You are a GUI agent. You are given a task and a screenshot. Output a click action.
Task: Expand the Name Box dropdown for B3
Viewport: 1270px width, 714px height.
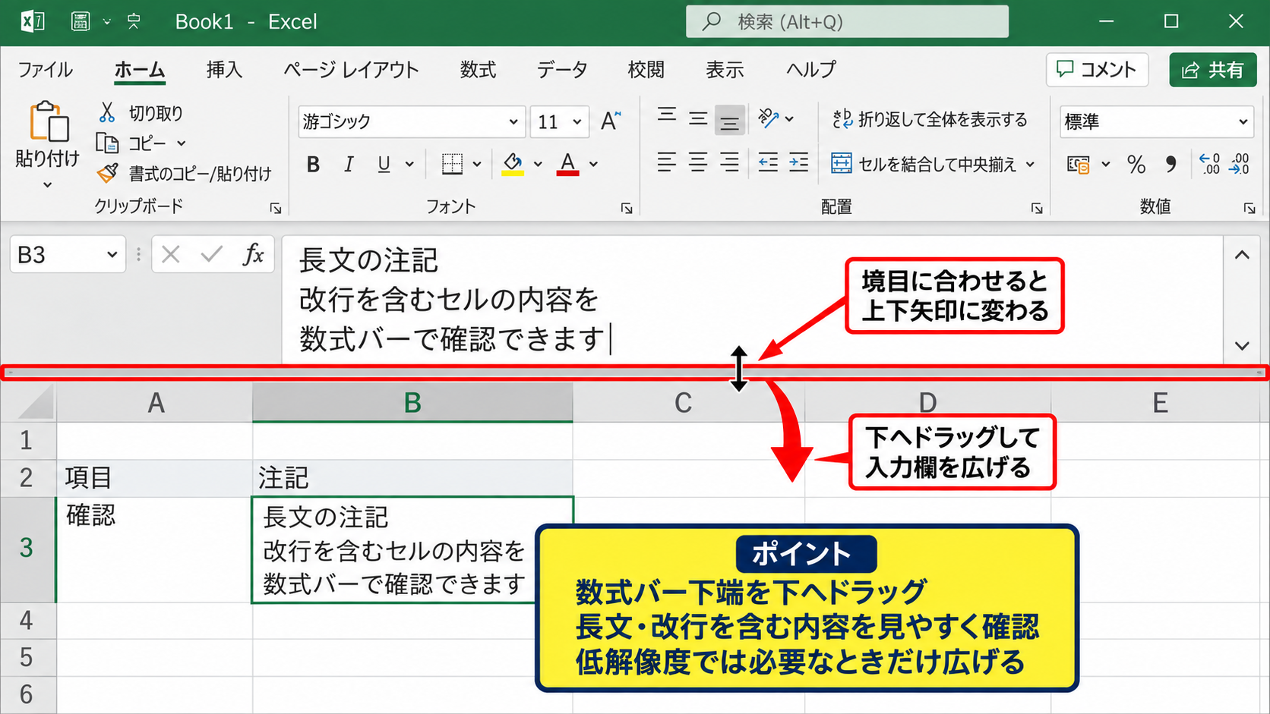coord(112,255)
